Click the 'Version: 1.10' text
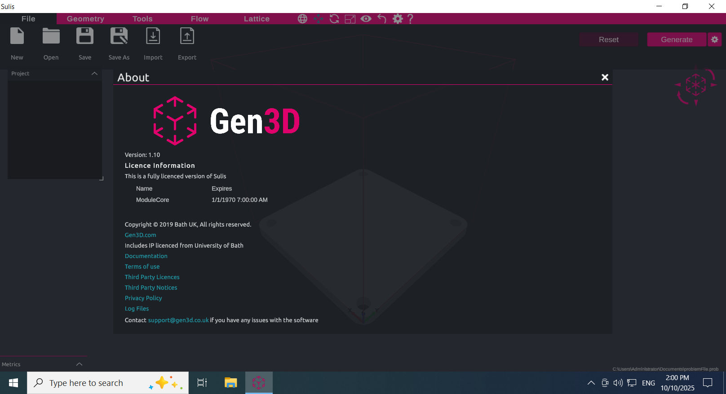 point(142,155)
